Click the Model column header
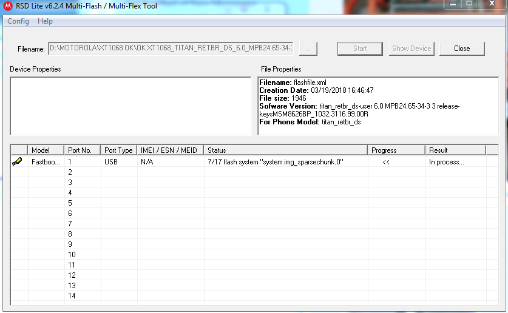Viewport: 508px width, 313px height. (46, 150)
